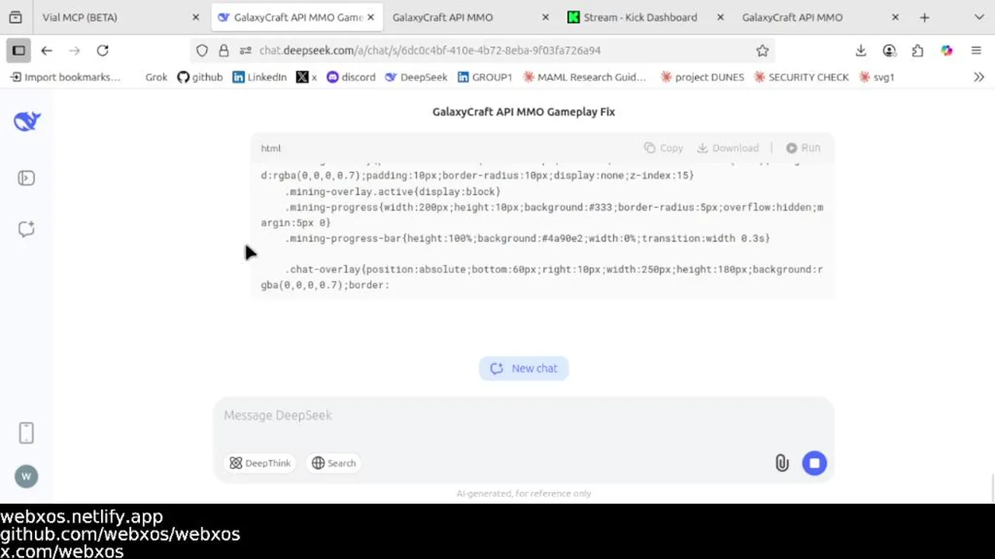Click the tracking protection shield icon
The image size is (995, 559).
coord(202,50)
